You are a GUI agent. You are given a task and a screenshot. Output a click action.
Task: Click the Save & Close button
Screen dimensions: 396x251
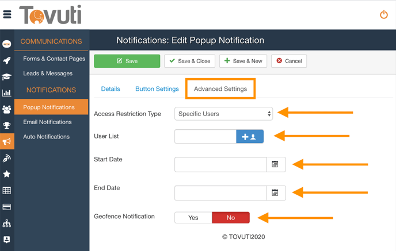pos(189,61)
